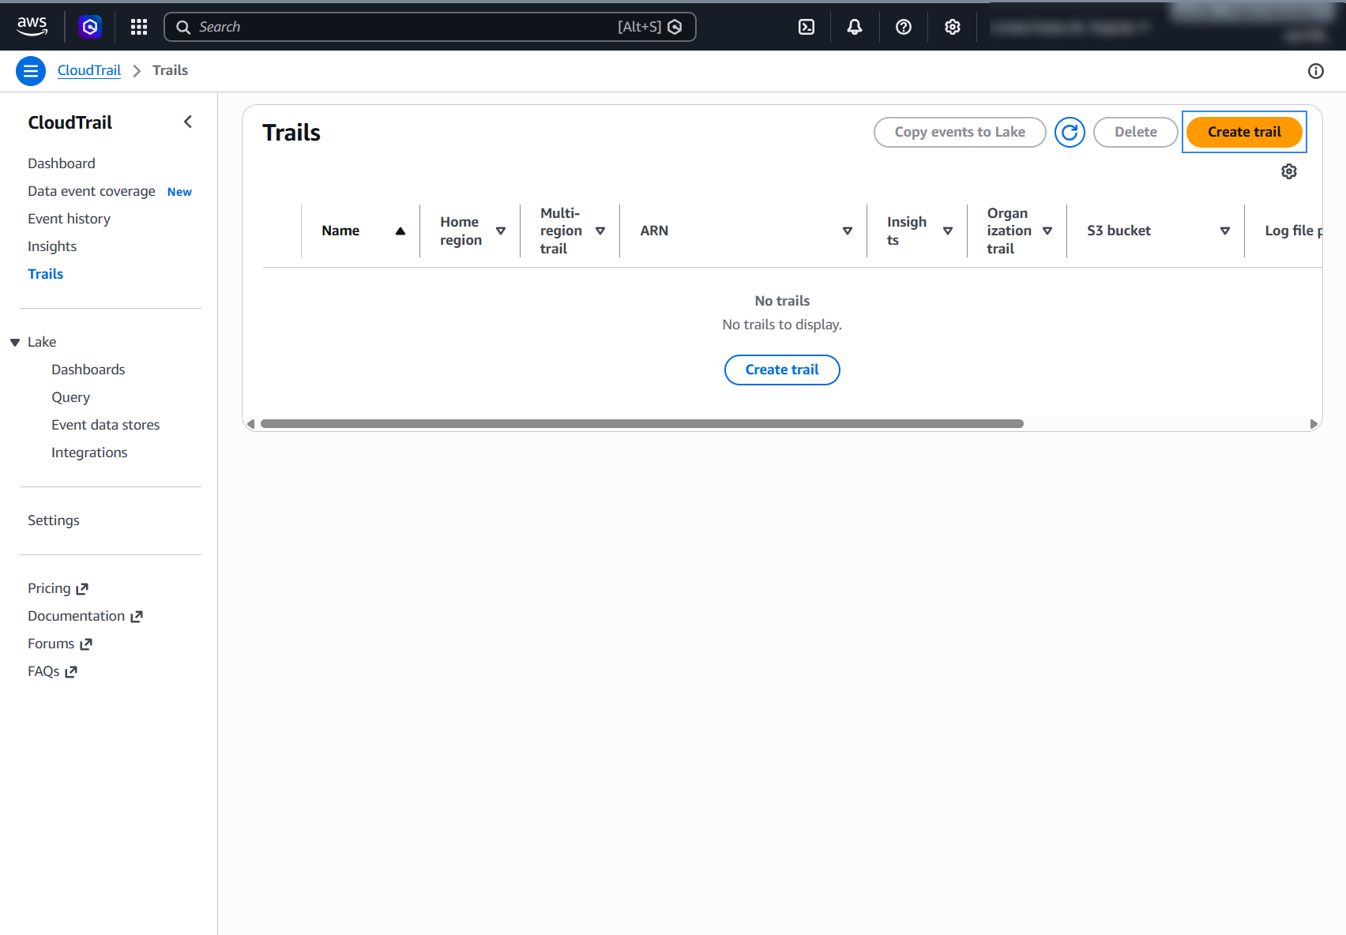Screen dimensions: 1346x935
Task: Click orange Create trail button
Action: coord(1244,132)
